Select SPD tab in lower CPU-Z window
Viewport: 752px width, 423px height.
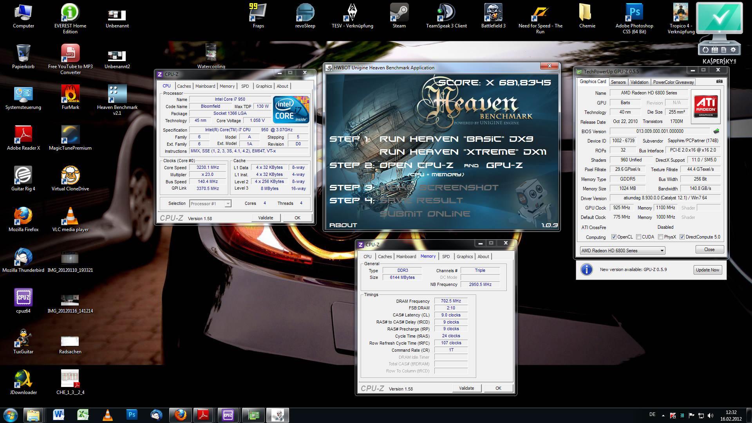(446, 257)
